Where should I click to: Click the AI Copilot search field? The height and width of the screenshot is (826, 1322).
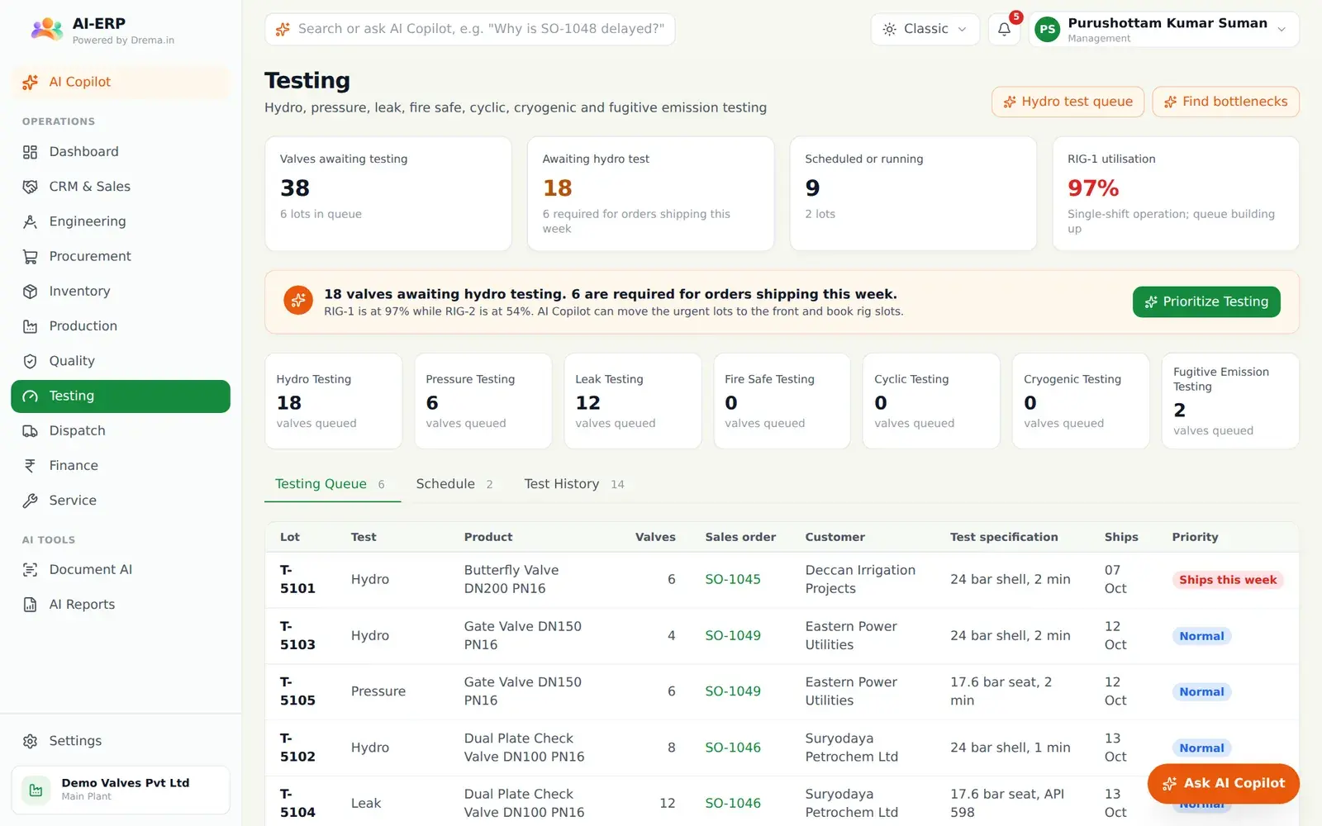[x=469, y=29]
